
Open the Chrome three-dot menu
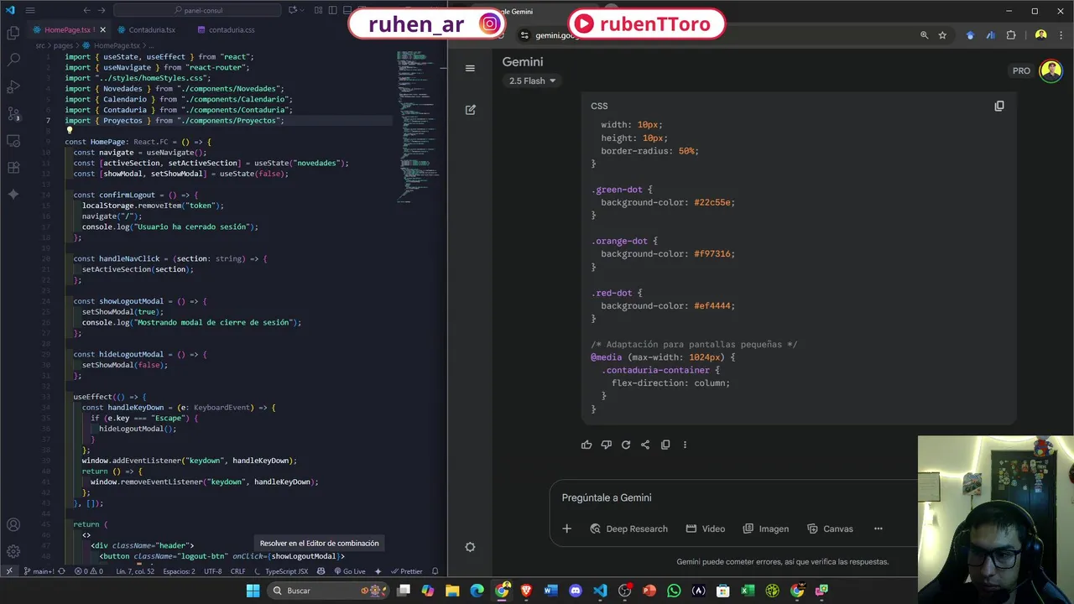point(1061,35)
